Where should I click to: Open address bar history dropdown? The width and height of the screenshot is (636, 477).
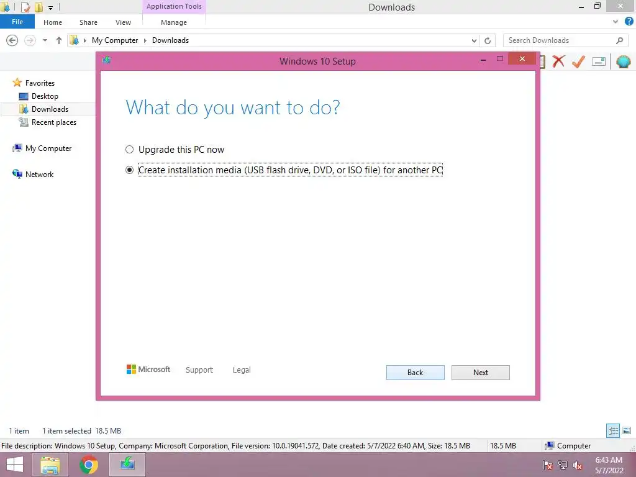[x=474, y=40]
